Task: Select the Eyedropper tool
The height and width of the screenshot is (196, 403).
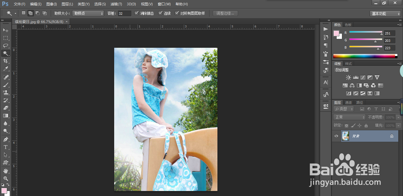Action: 6,69
